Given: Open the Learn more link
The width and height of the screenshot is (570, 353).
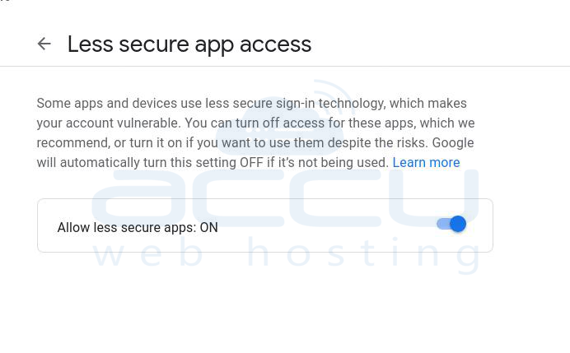Looking at the screenshot, I should tap(426, 162).
